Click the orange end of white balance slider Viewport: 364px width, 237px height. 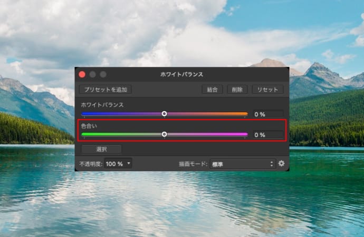pos(245,114)
